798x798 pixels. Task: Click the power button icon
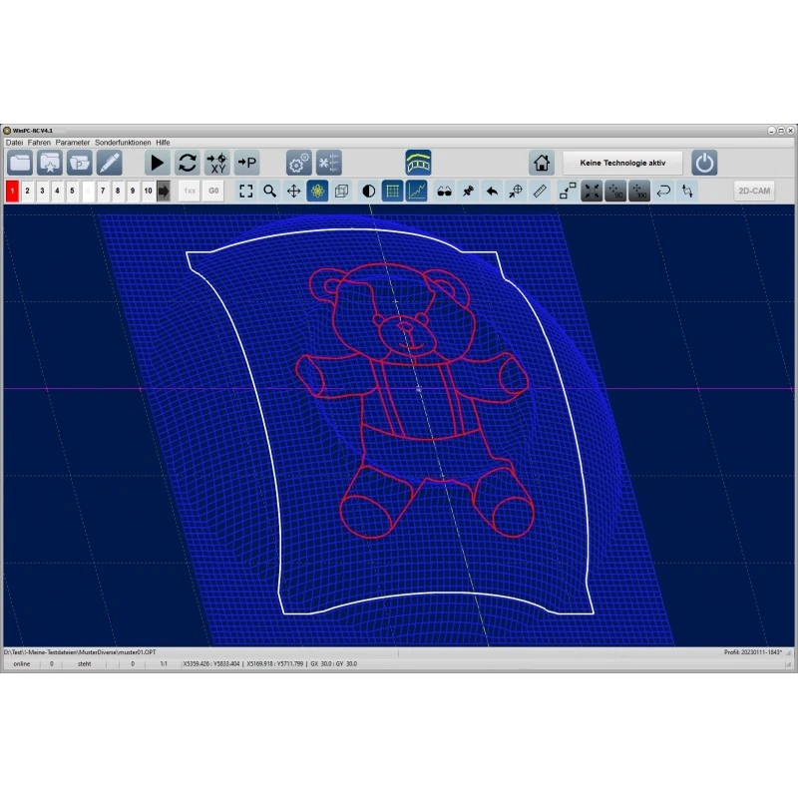704,163
